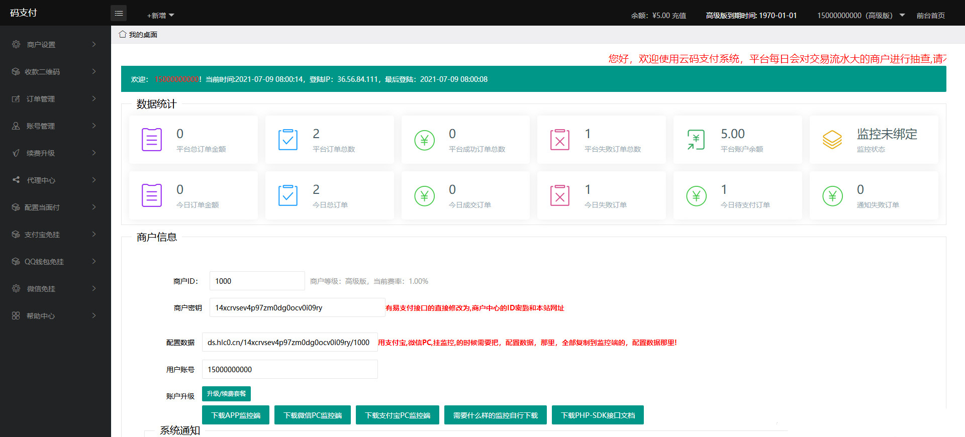
Task: Click the home icon beside 我的桌面
Action: (x=122, y=34)
